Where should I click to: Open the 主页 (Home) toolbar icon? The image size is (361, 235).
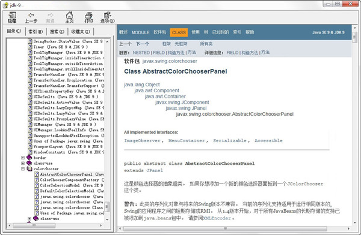tap(69, 17)
